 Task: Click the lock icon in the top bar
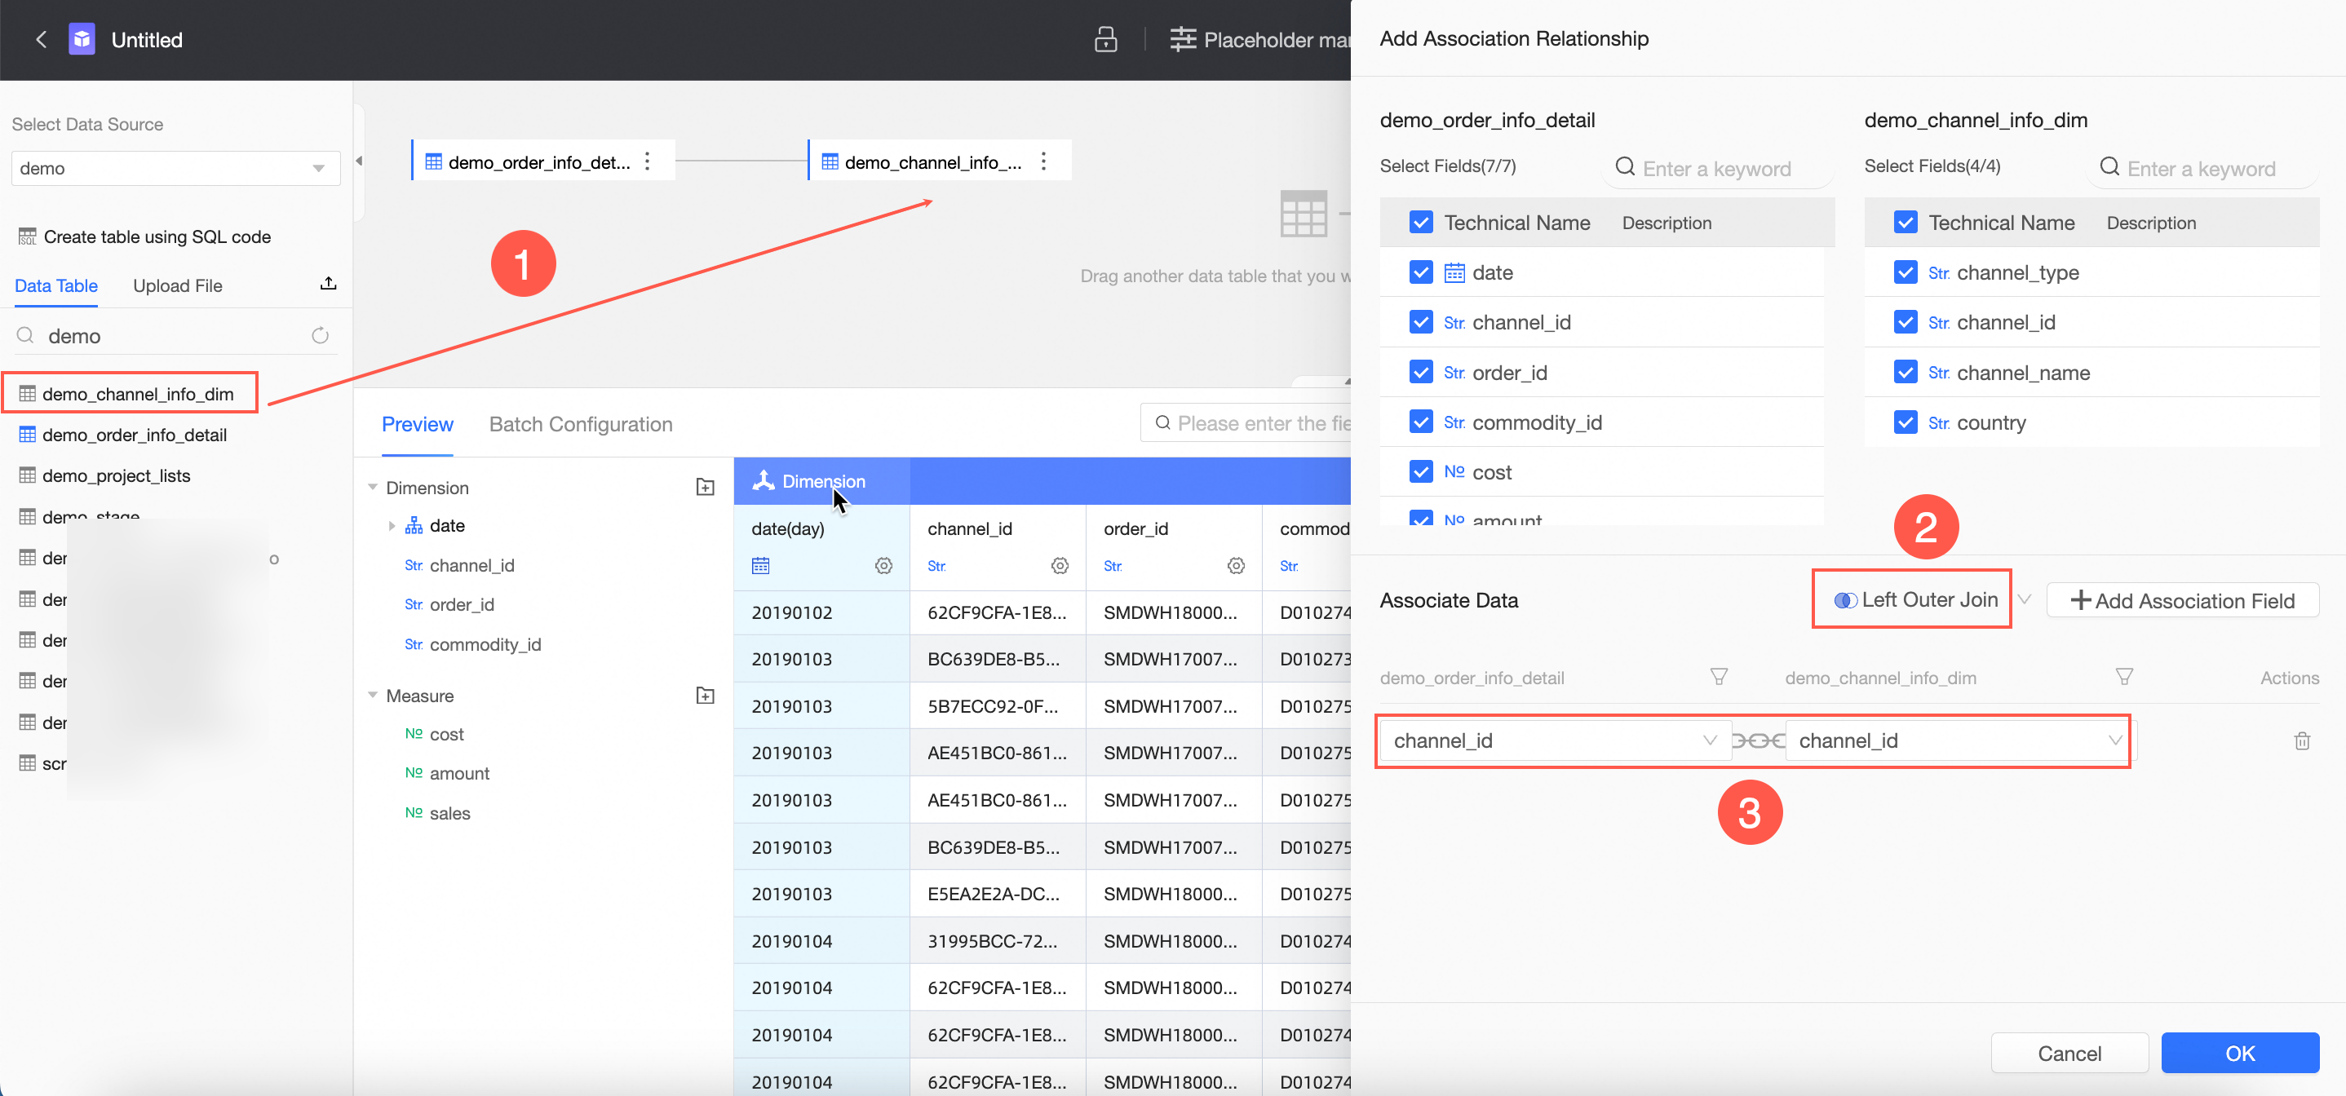[1105, 39]
